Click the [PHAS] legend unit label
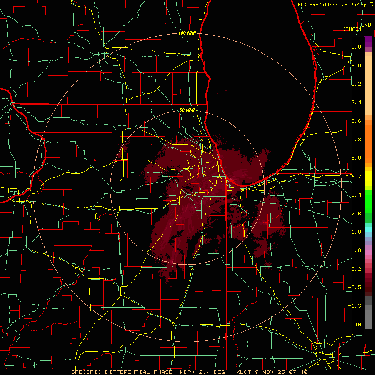The width and height of the screenshot is (375, 375). pos(352,29)
